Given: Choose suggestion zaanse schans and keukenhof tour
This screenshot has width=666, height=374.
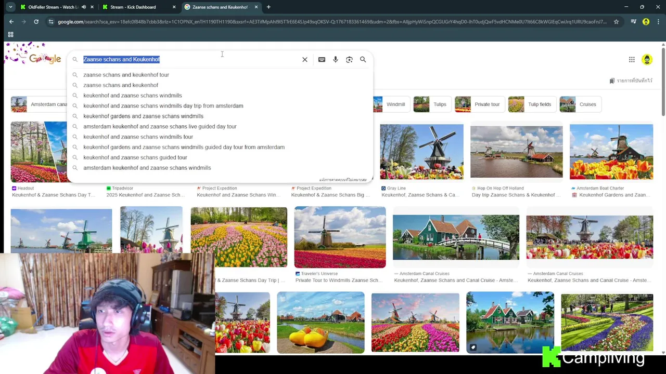Looking at the screenshot, I should coord(126,75).
